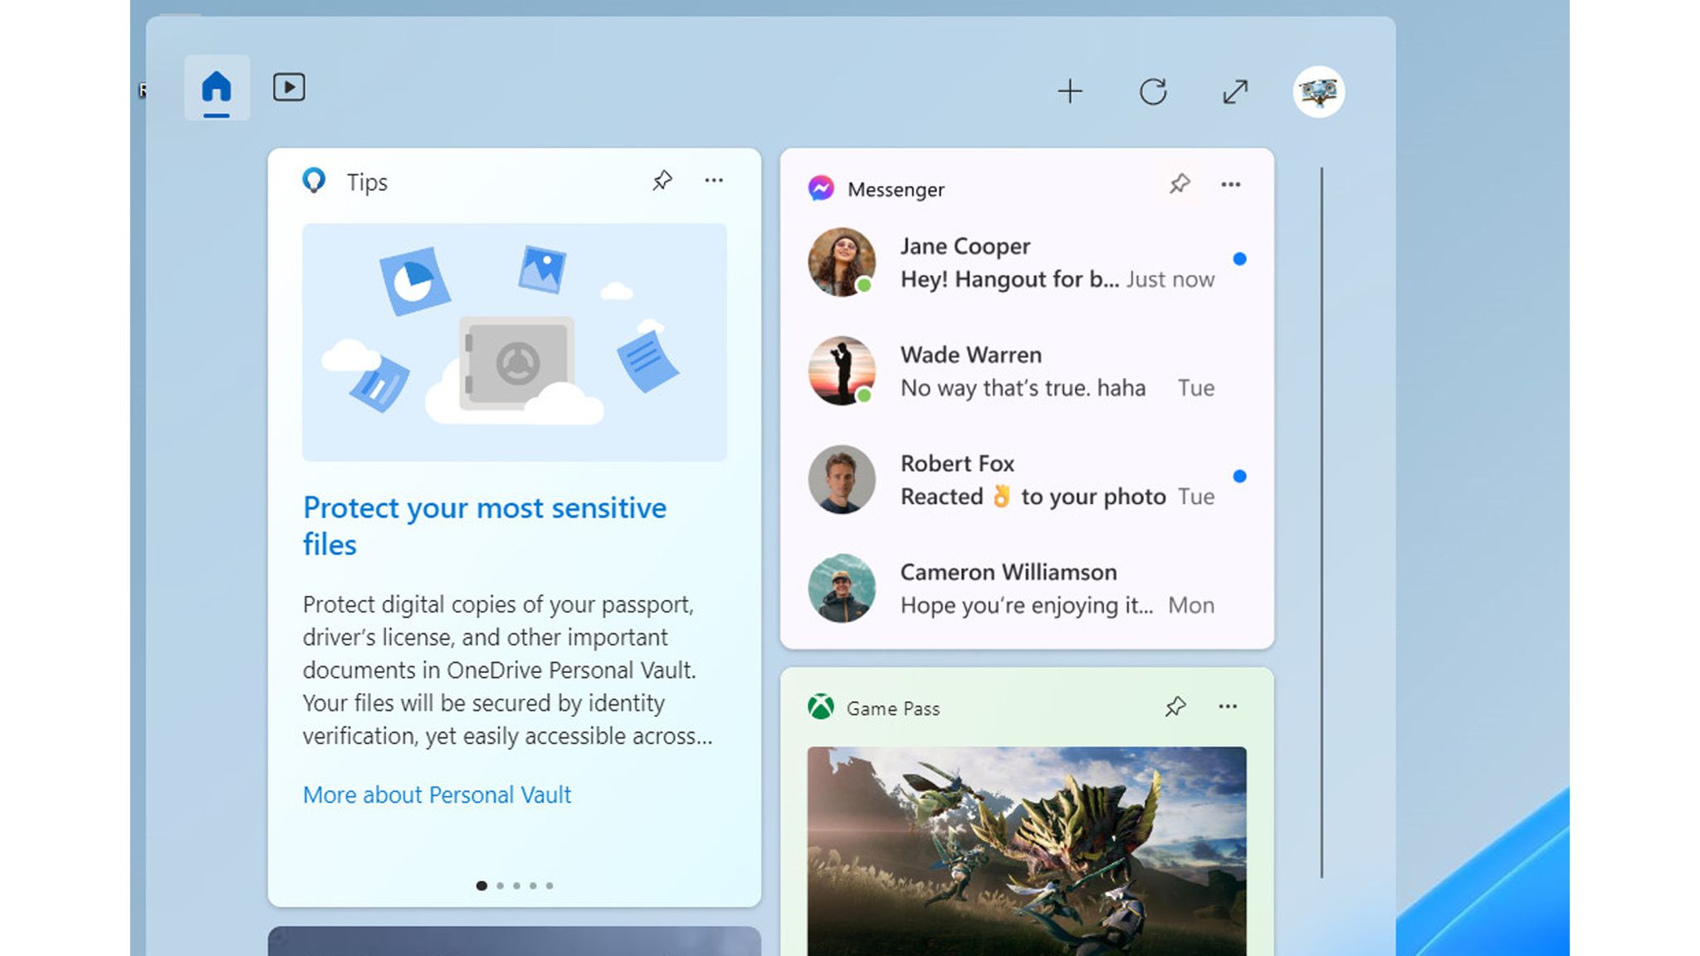Screen dimensions: 1700x956
Task: Open the Messenger widget options menu
Action: [x=1231, y=184]
